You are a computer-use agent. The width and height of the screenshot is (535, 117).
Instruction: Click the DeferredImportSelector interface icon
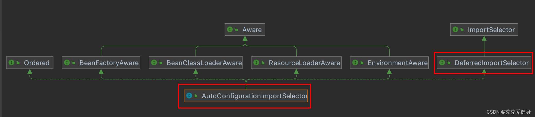pos(442,63)
